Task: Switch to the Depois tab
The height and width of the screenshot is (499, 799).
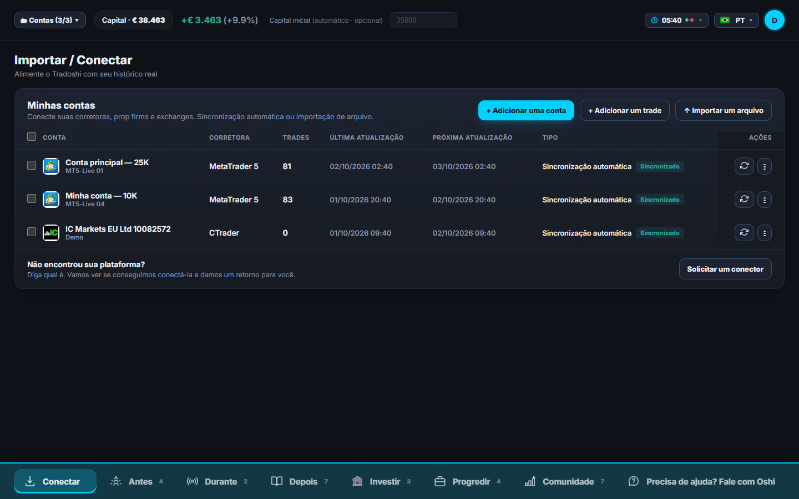Action: (300, 481)
